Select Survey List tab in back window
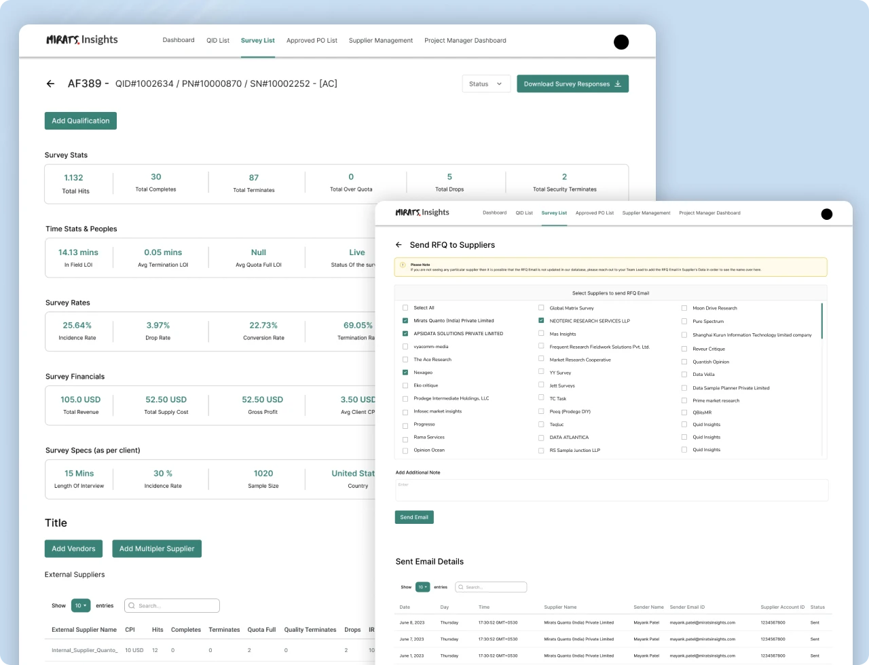869x665 pixels. (x=258, y=40)
